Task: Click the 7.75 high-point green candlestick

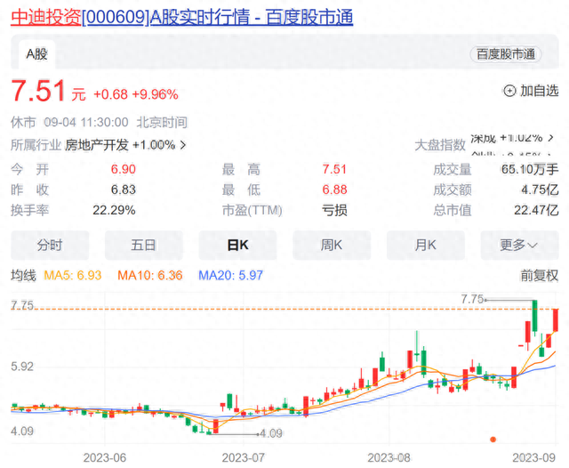Action: pos(534,316)
